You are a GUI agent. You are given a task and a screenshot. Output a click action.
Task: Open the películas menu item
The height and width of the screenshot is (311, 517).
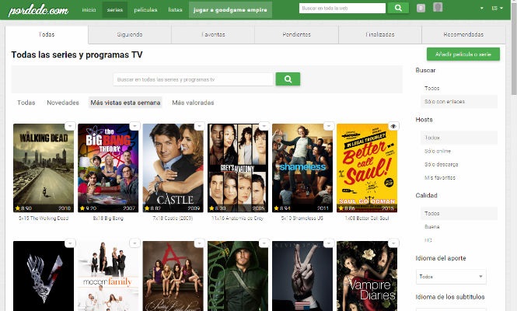(x=145, y=10)
